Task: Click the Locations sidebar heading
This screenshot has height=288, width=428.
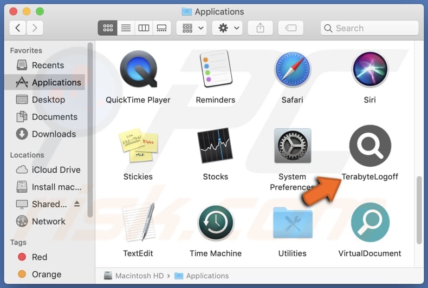Action: click(x=27, y=155)
